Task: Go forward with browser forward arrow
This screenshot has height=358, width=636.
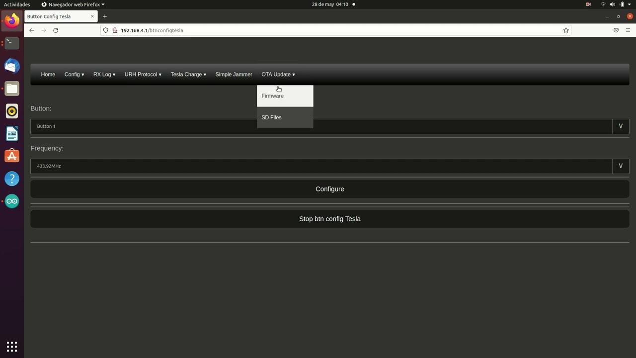Action: (x=44, y=30)
